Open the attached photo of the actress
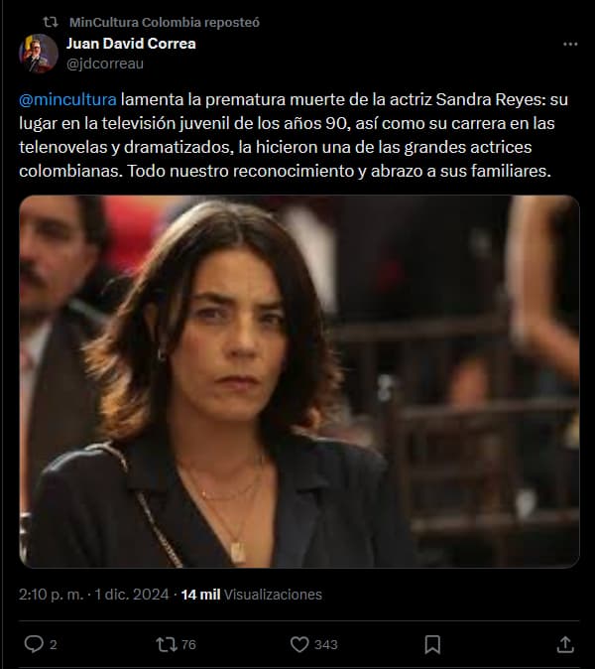The image size is (595, 669). (299, 381)
